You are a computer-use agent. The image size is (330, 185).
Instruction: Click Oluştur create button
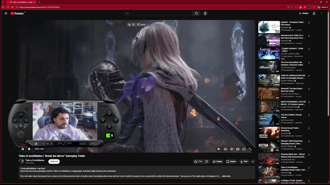(303, 13)
